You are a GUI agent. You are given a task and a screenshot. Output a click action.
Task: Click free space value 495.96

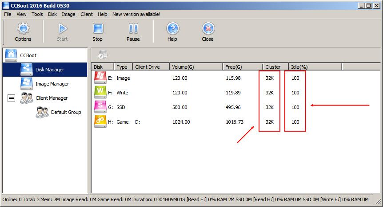[233, 107]
